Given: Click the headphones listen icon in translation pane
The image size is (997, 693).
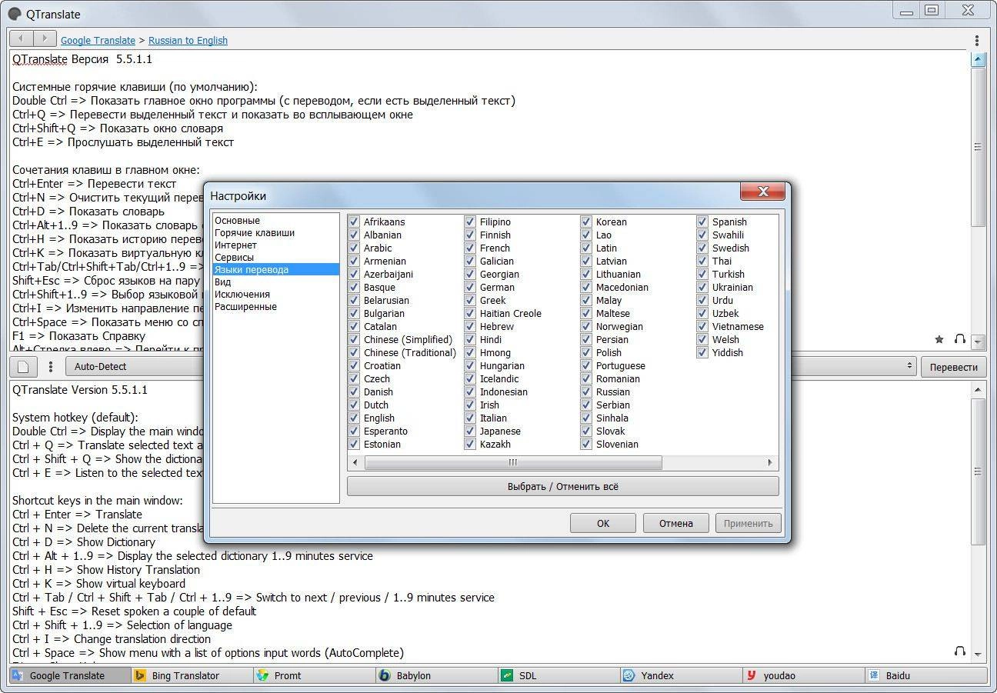Looking at the screenshot, I should tap(959, 651).
